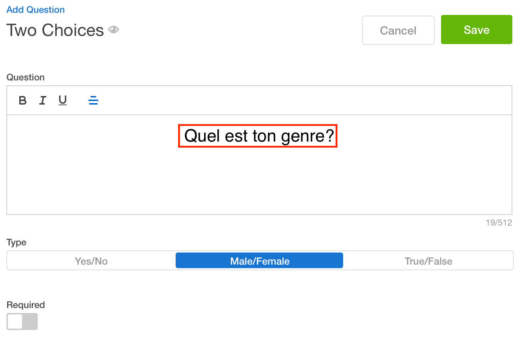Save the question
The height and width of the screenshot is (340, 523).
click(477, 30)
